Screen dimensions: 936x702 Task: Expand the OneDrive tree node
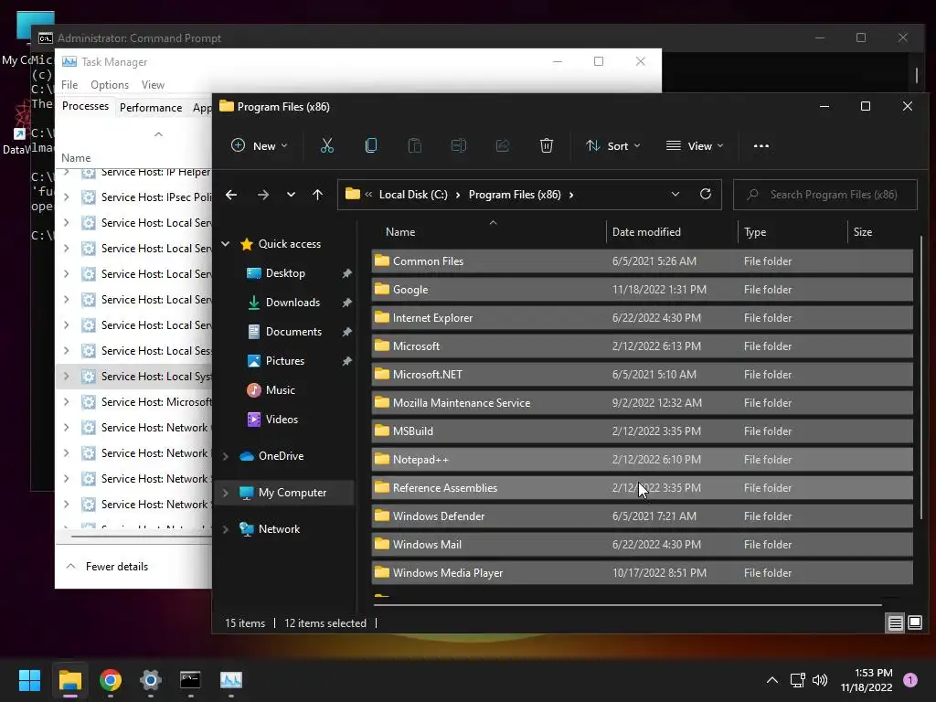click(226, 456)
